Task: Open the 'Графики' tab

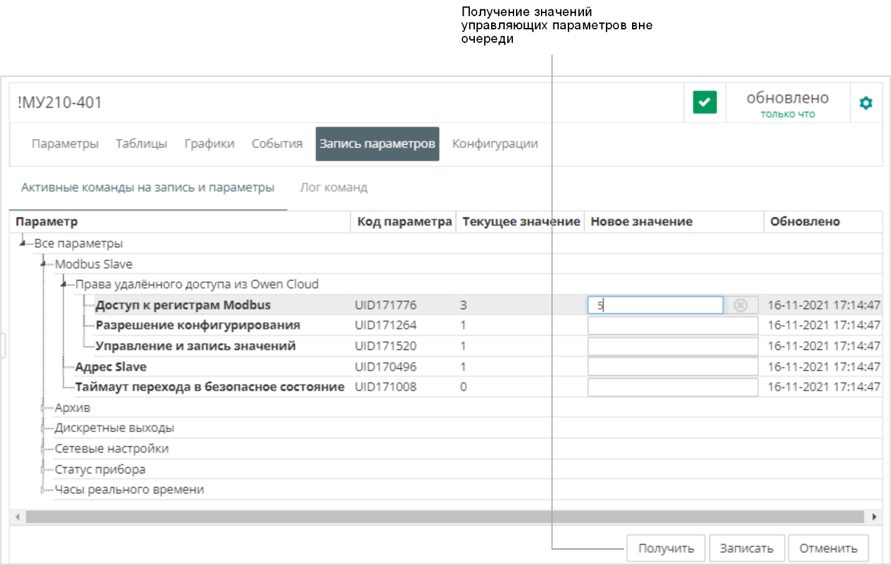Action: pos(209,143)
